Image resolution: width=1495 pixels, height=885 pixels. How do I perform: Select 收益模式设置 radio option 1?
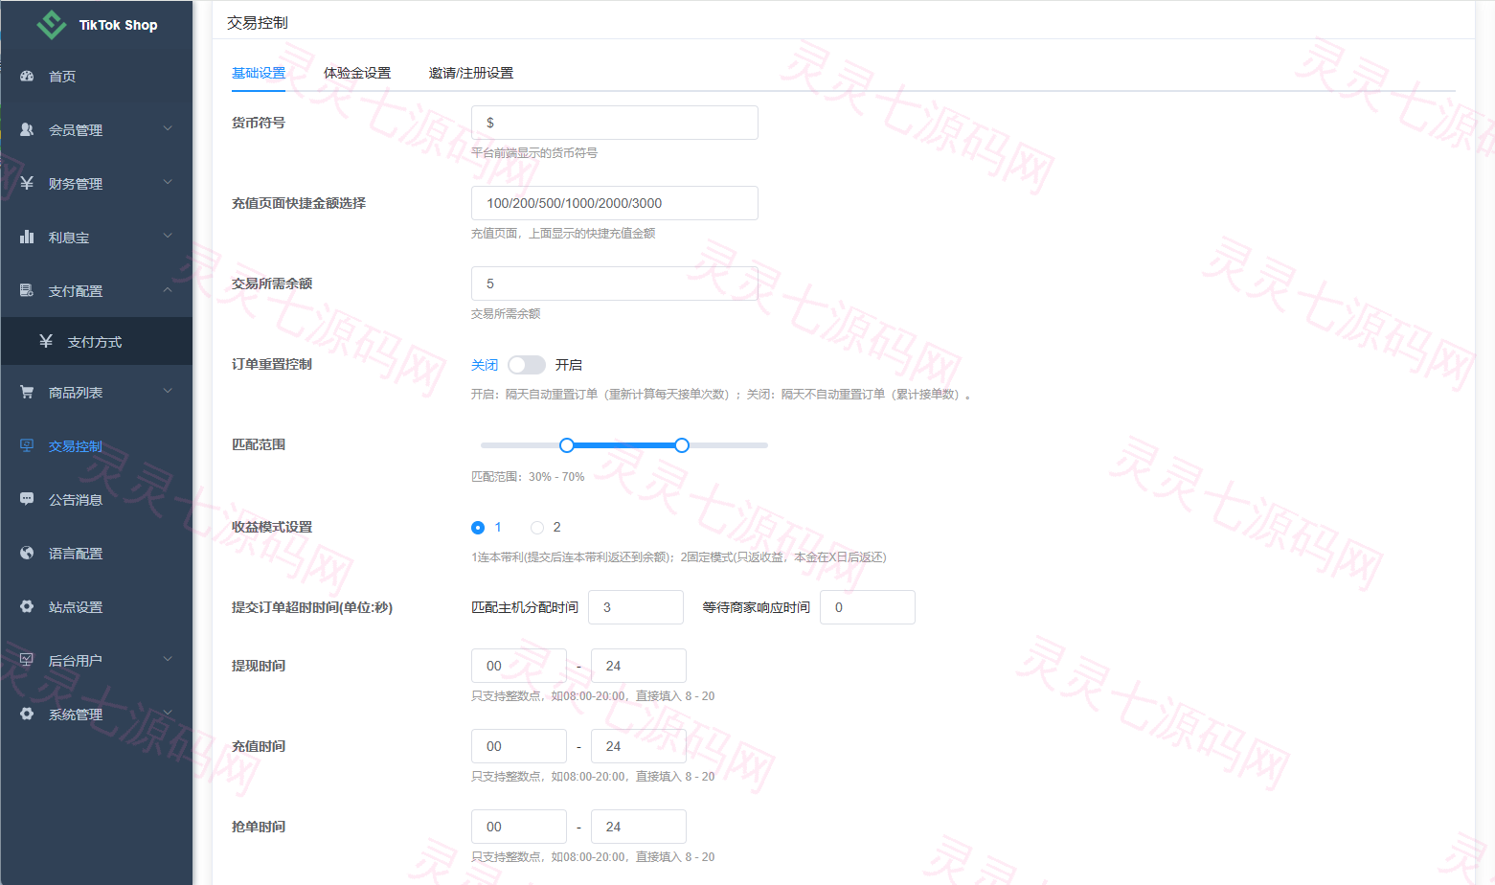tap(478, 528)
